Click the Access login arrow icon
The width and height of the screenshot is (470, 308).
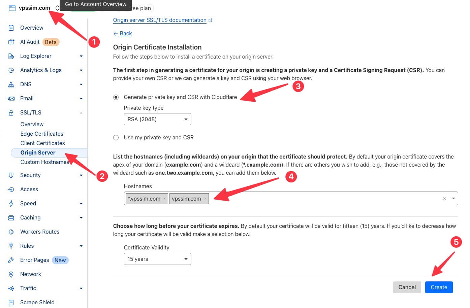pyautogui.click(x=11, y=189)
